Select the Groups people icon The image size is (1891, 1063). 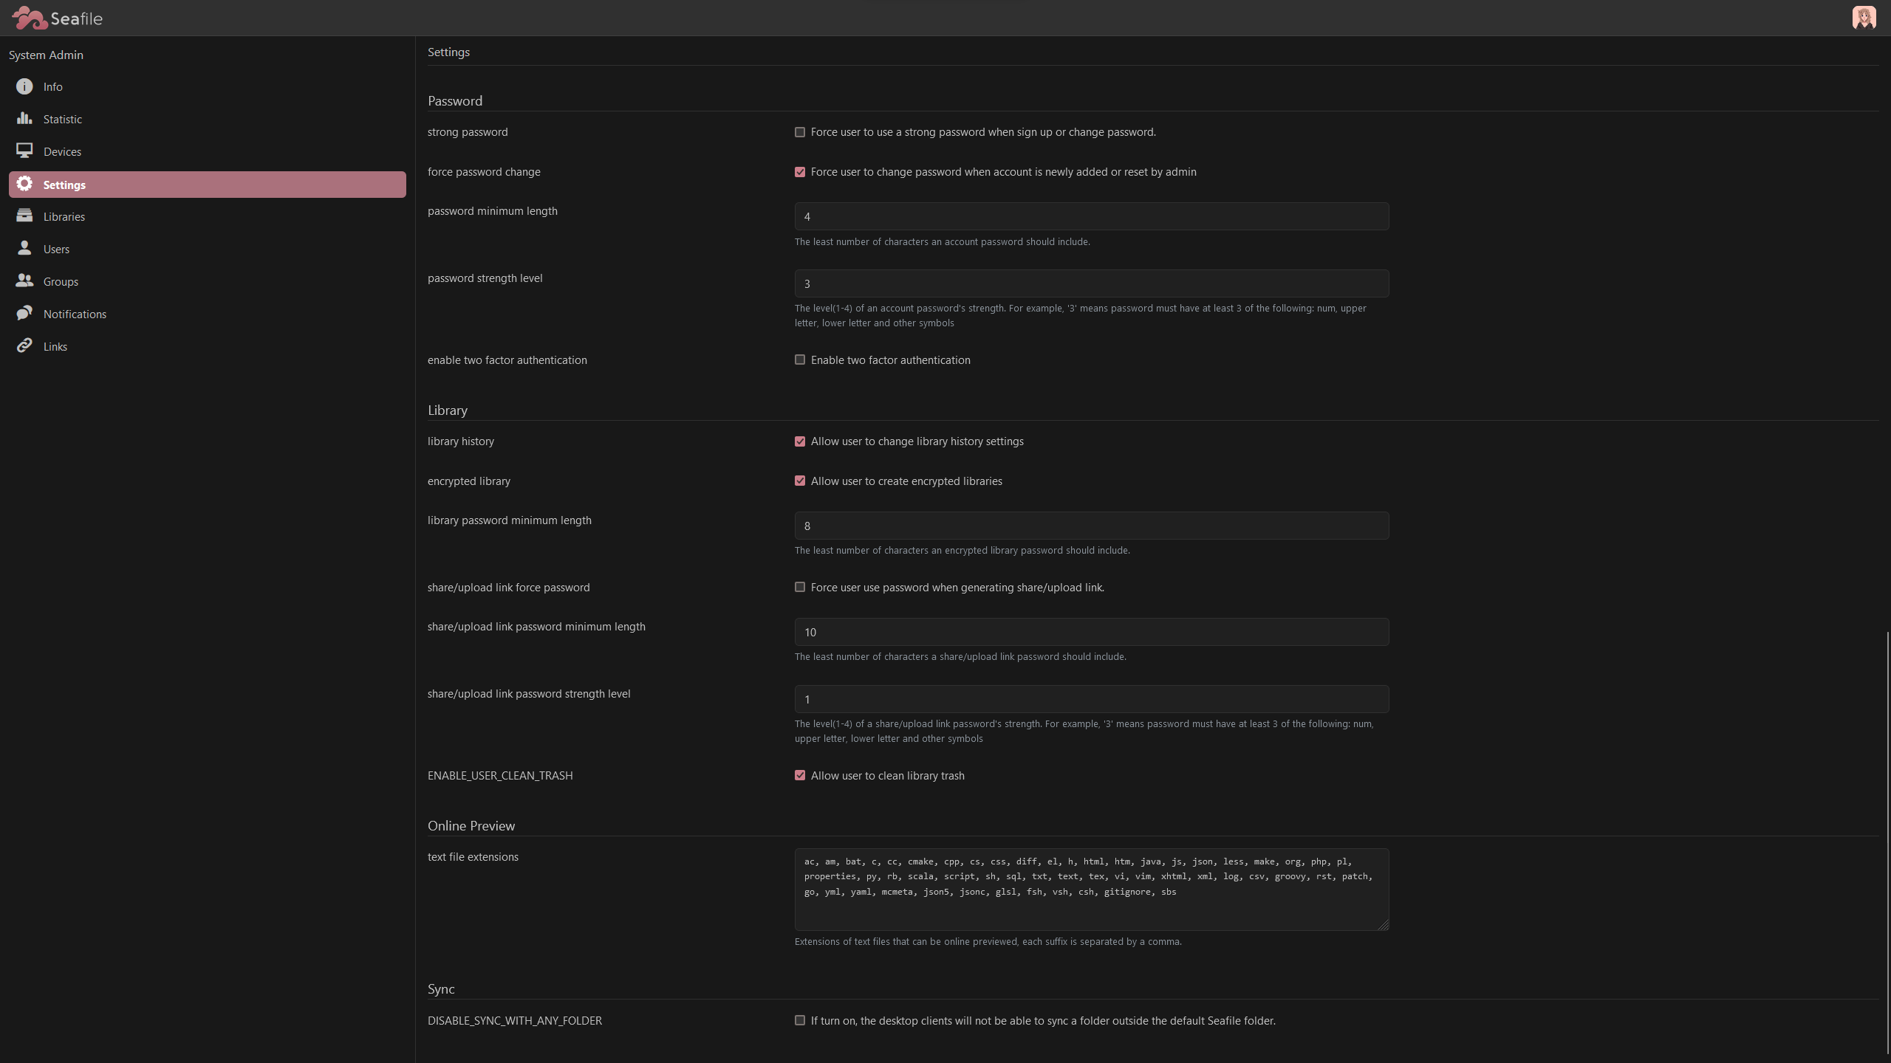(x=24, y=281)
